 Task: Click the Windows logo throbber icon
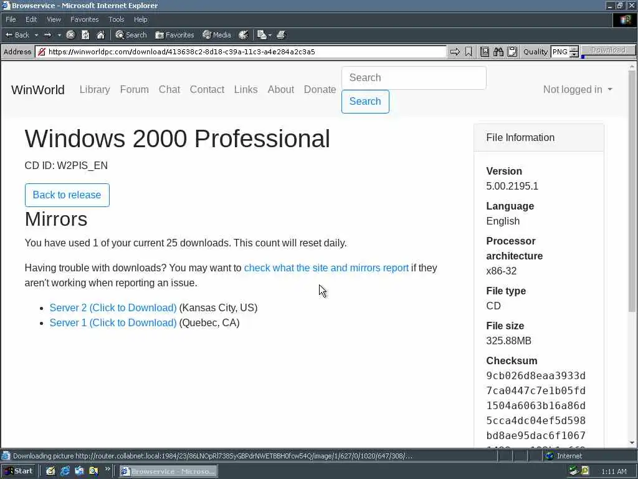coord(625,19)
